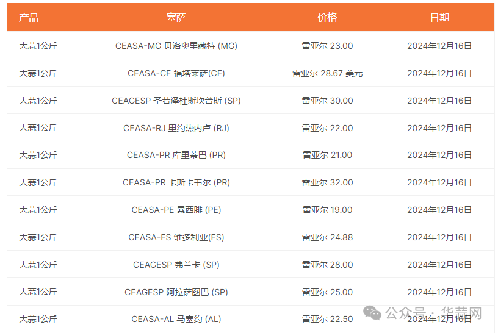Screen dimensions: 498x333
Task: Click the 产品 column header
Action: [x=29, y=18]
